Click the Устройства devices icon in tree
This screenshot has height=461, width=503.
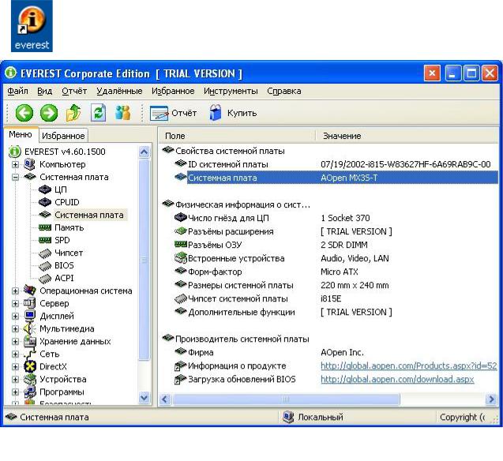pos(29,379)
